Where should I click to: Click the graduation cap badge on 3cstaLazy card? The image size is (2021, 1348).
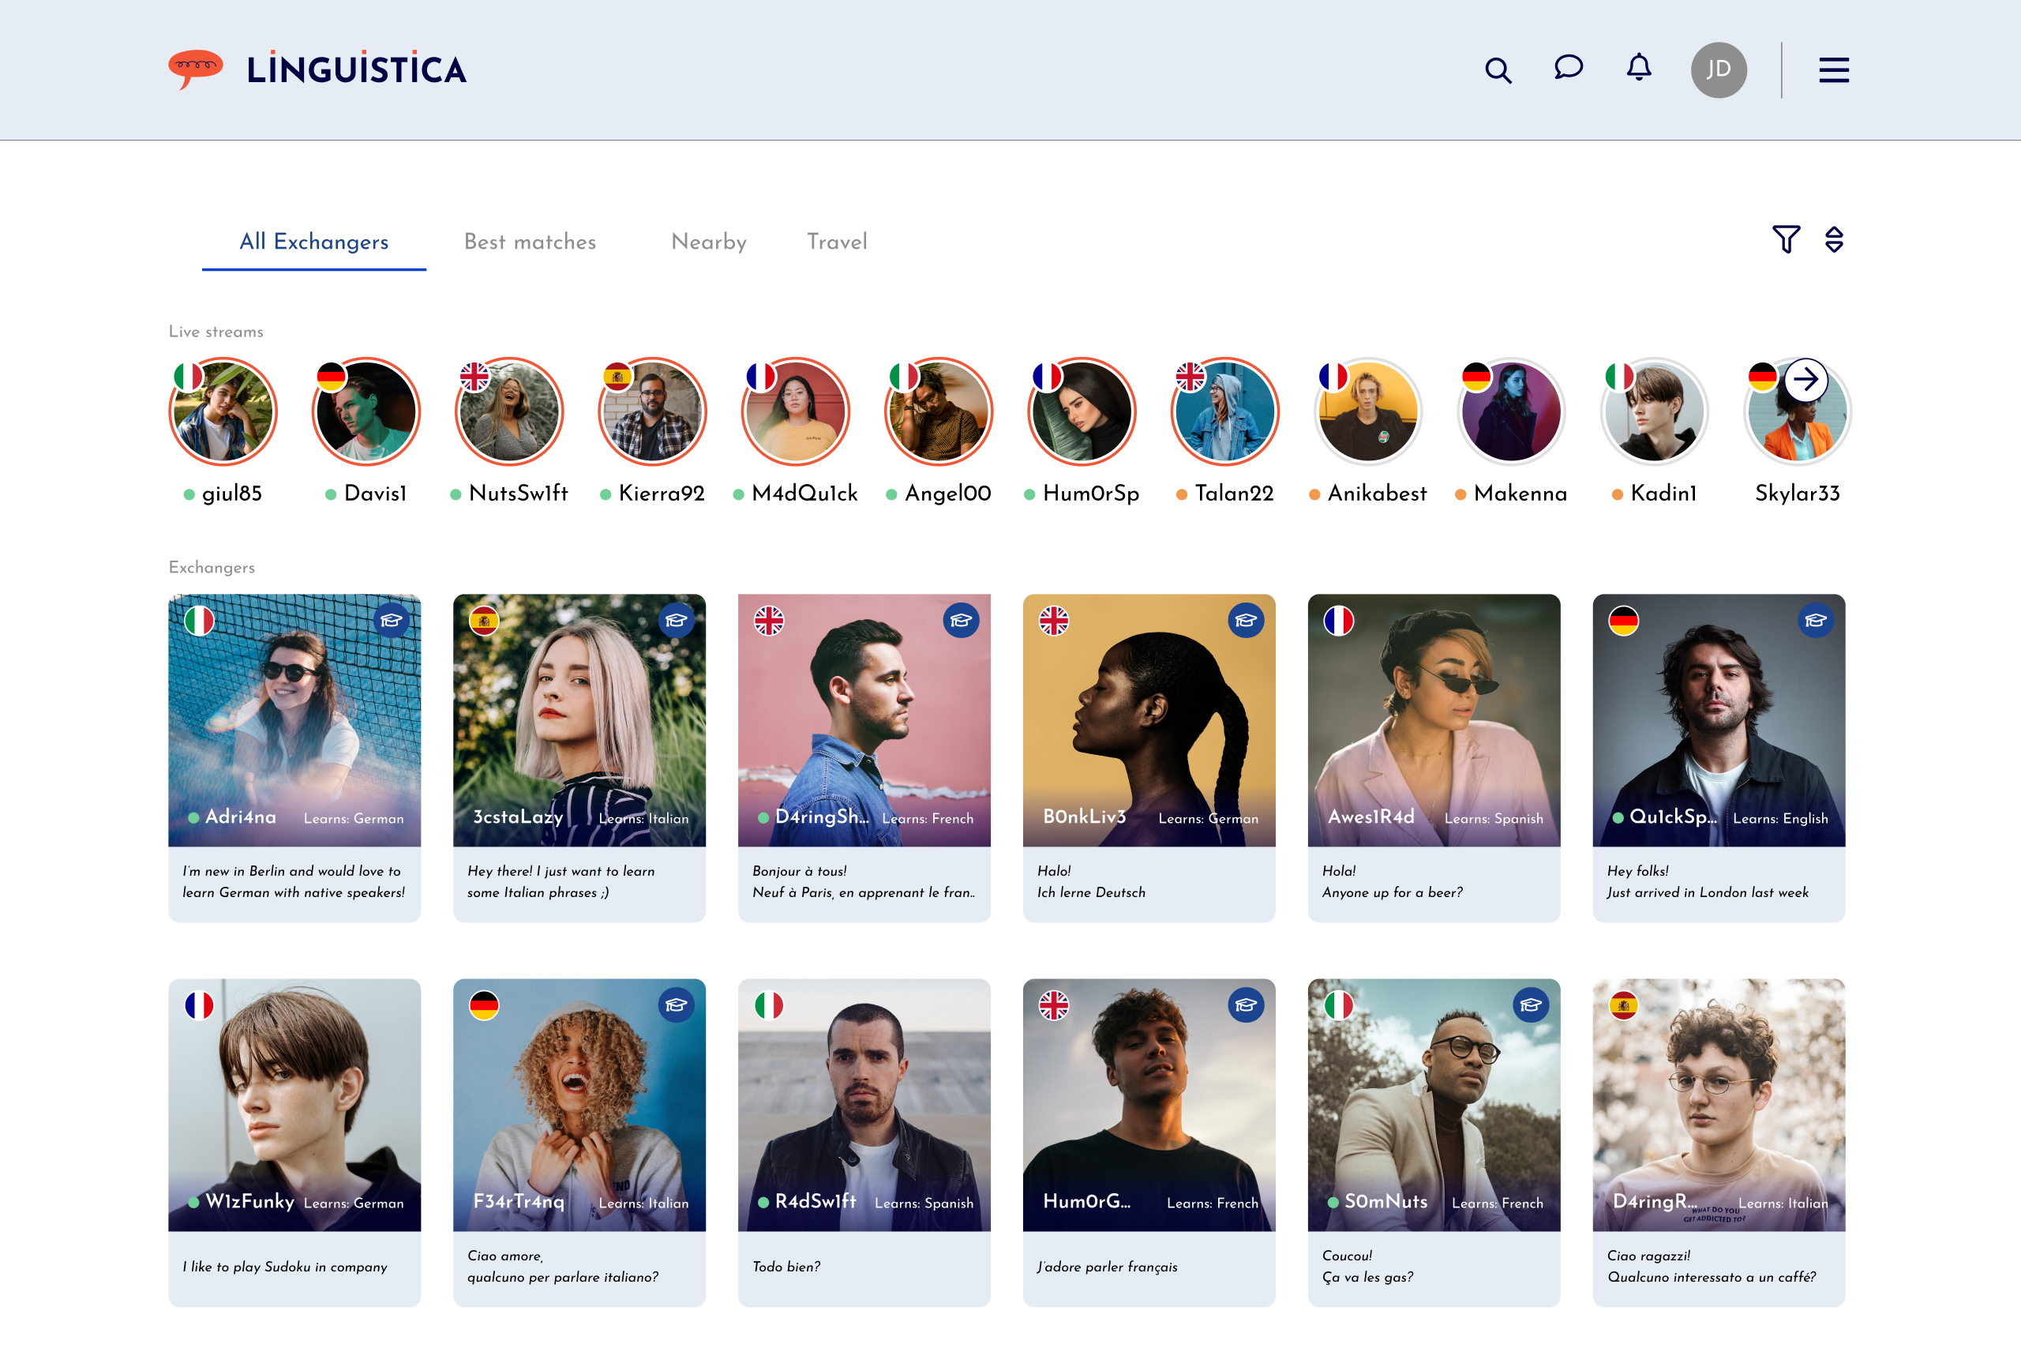[677, 621]
